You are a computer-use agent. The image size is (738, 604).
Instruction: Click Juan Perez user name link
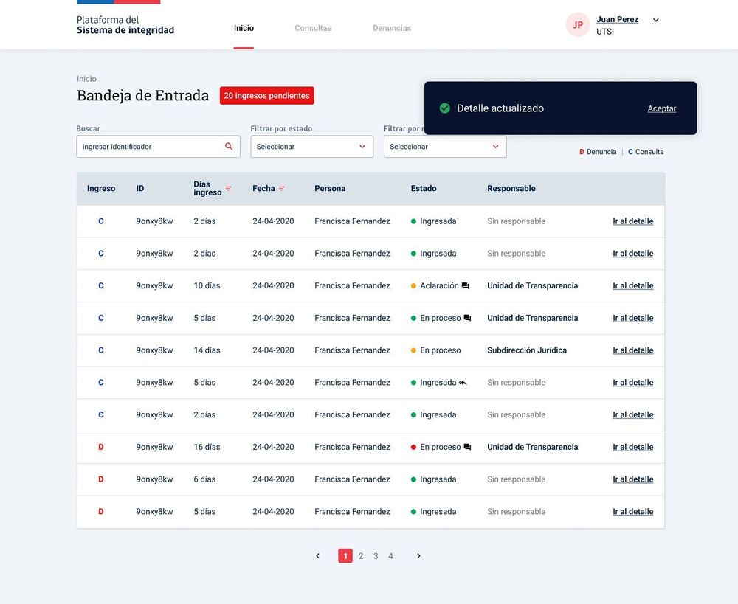[x=617, y=19]
